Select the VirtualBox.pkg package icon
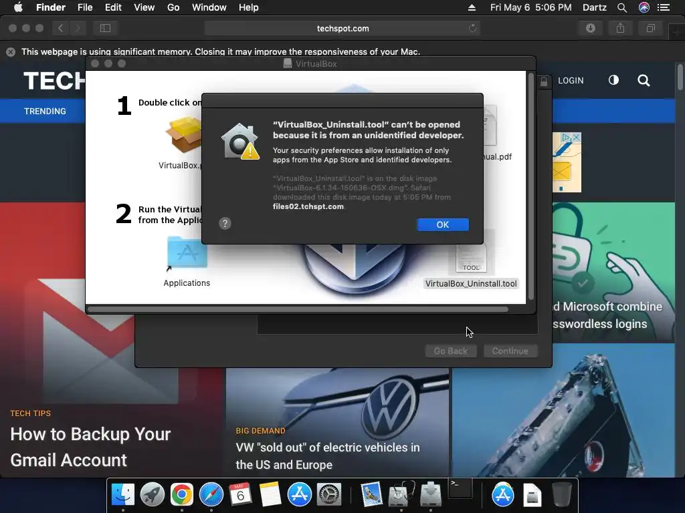The image size is (685, 513). pyautogui.click(x=184, y=134)
